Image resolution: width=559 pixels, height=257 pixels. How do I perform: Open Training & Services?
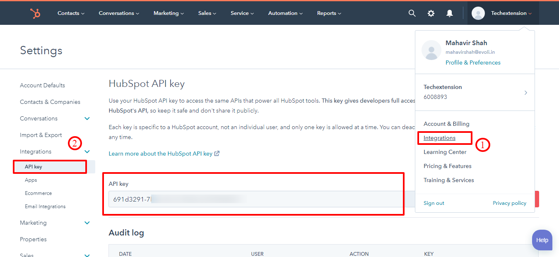pos(449,180)
